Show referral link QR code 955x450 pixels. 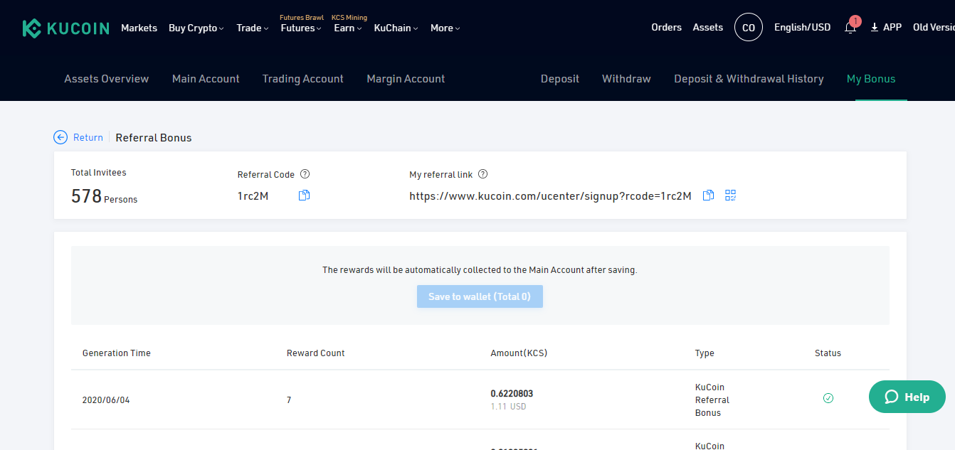[x=730, y=195]
